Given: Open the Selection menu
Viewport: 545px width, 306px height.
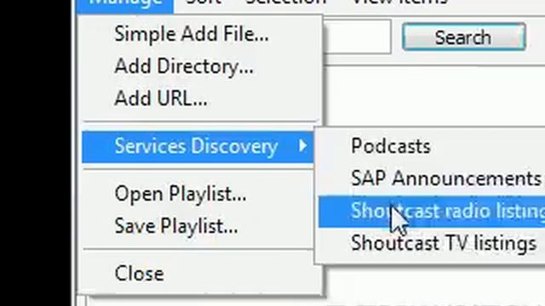Looking at the screenshot, I should [286, 3].
